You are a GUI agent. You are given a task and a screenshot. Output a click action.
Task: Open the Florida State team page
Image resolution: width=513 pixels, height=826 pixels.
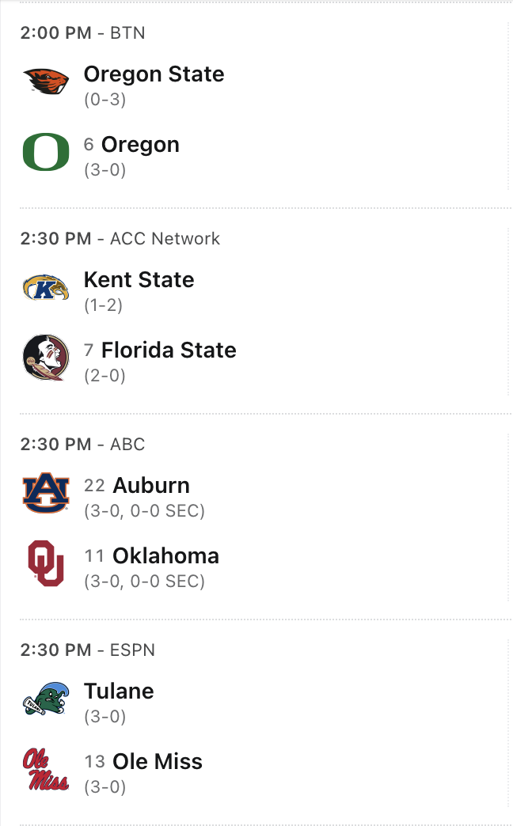[169, 350]
